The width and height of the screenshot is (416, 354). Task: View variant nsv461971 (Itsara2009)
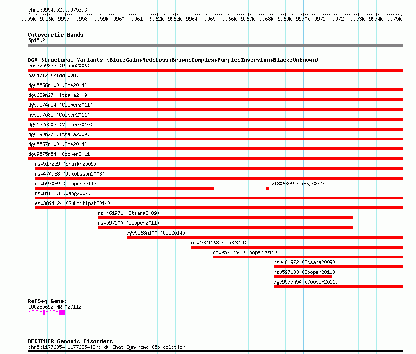click(129, 213)
